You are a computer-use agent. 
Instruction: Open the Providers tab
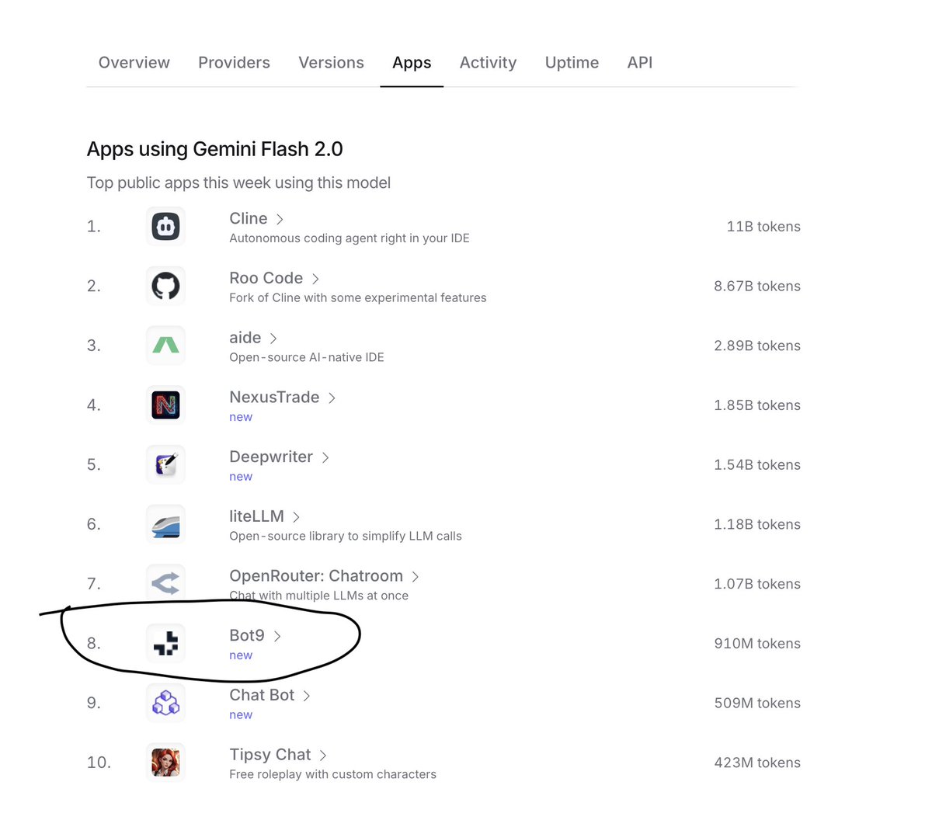[234, 63]
